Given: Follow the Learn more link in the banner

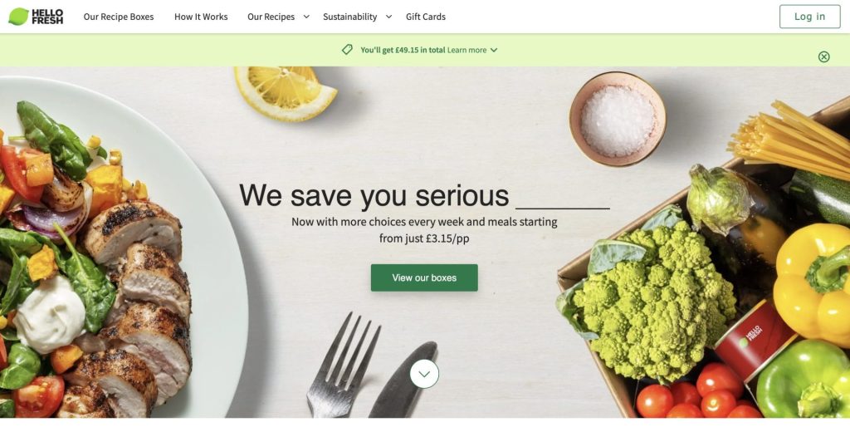Looking at the screenshot, I should (467, 50).
